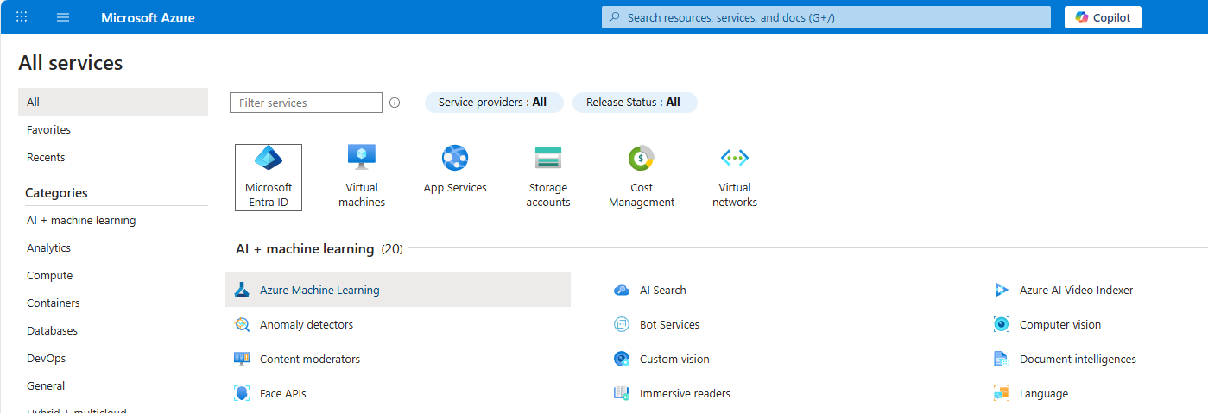This screenshot has width=1208, height=413.
Task: Open the Document intelligences link
Action: tap(1078, 360)
